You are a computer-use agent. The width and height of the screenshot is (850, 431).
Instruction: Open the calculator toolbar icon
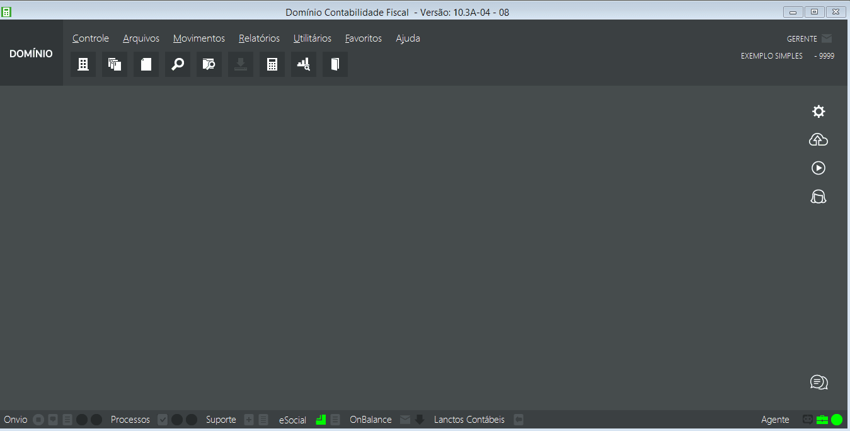(272, 64)
